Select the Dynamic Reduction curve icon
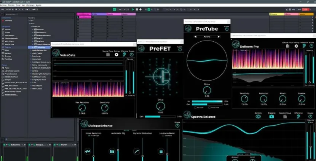Viewport: 316px width, 161px height. [x=137, y=152]
